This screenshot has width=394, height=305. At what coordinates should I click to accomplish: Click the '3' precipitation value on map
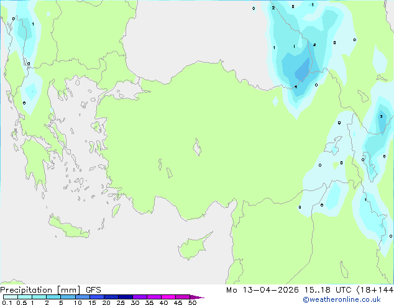[381, 116]
